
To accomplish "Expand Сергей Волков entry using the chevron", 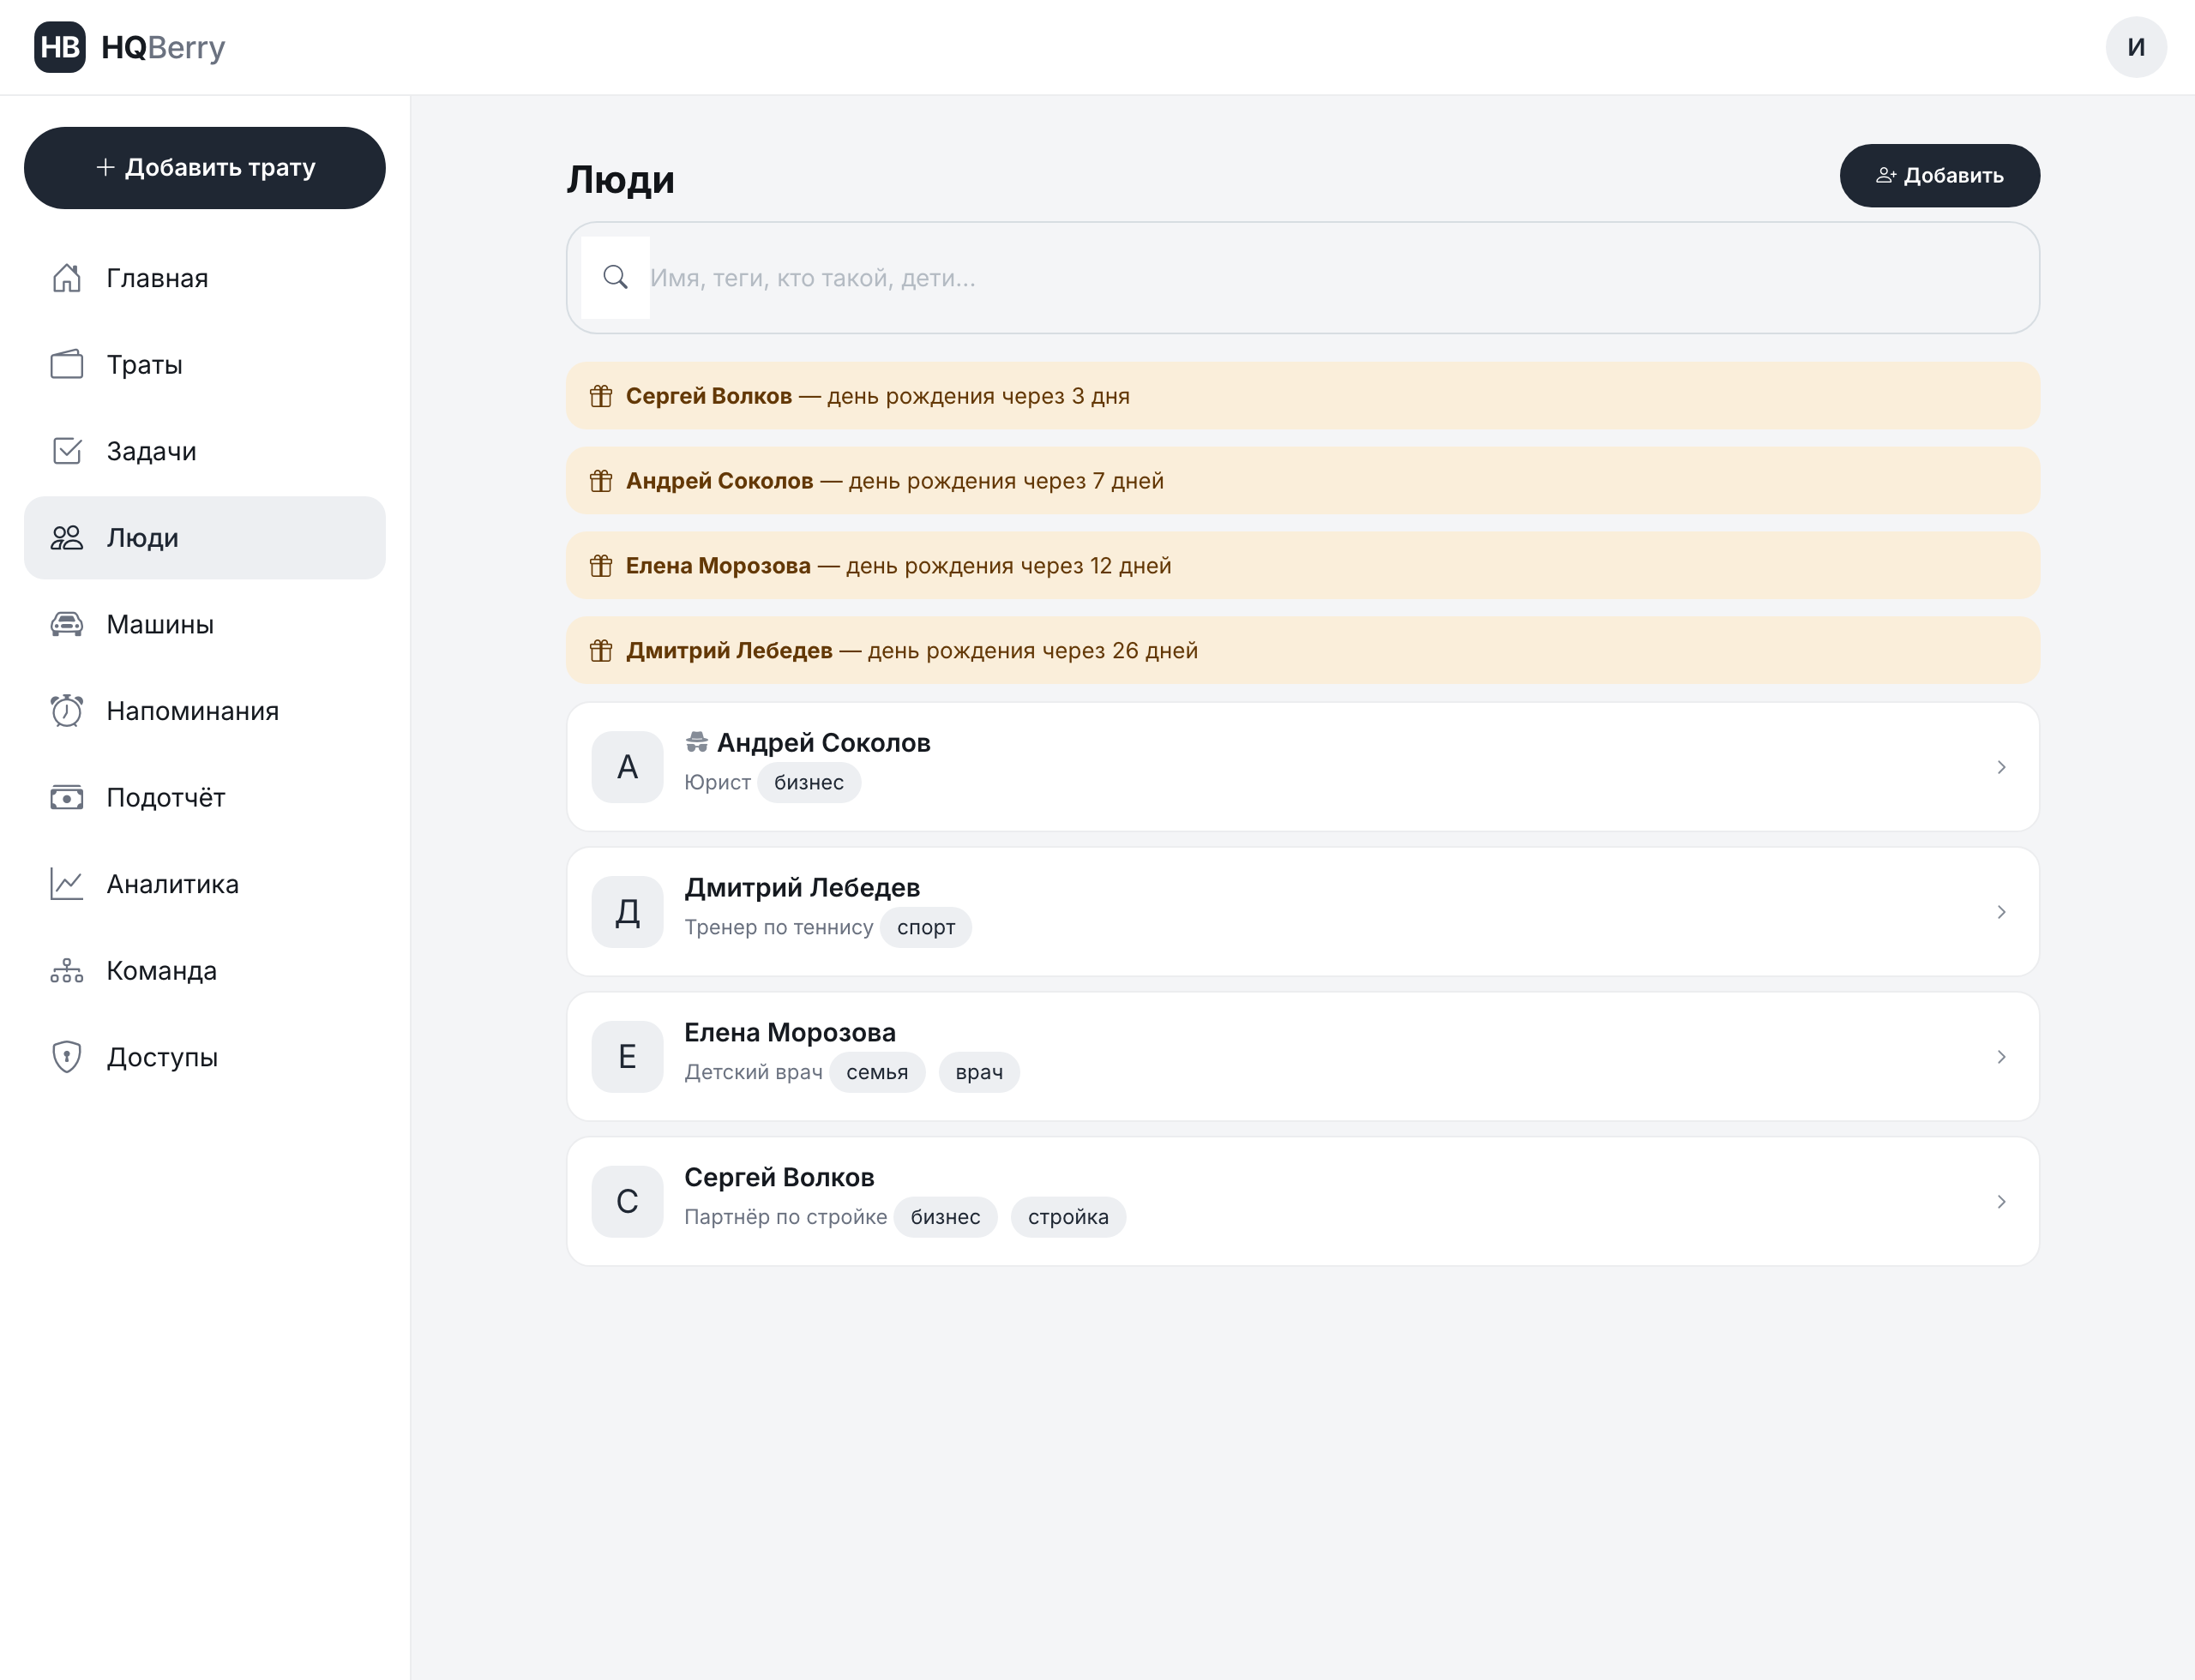I will point(2001,1202).
